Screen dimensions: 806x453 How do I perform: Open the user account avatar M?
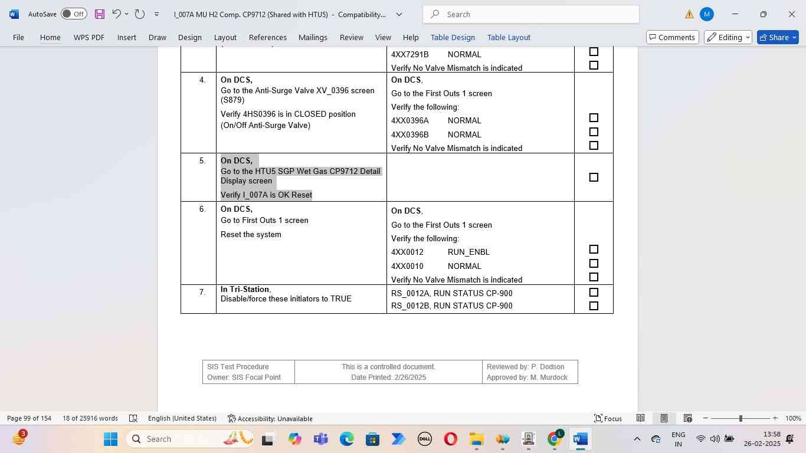coord(707,14)
